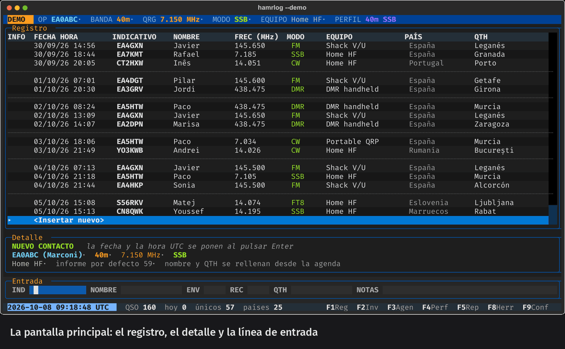The image size is (565, 349).
Task: Select F8 Herr tools entry
Action: tap(501, 307)
